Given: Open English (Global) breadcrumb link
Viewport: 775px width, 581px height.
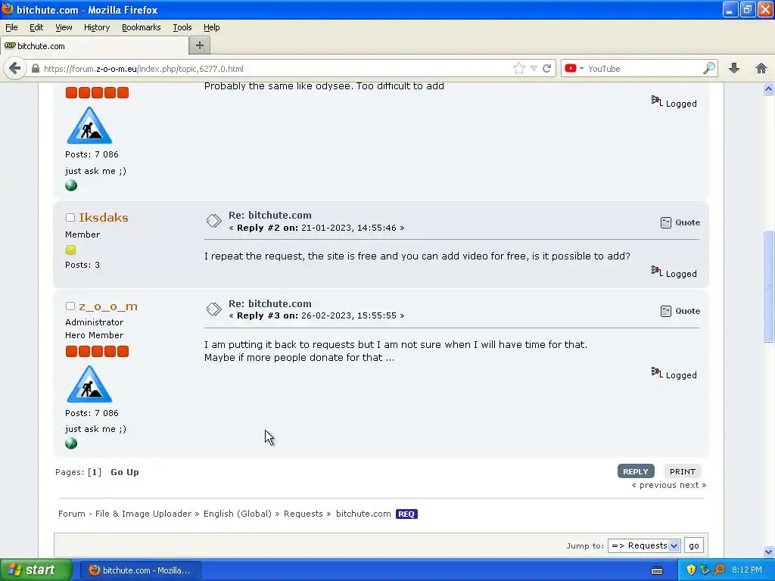Looking at the screenshot, I should click(237, 514).
